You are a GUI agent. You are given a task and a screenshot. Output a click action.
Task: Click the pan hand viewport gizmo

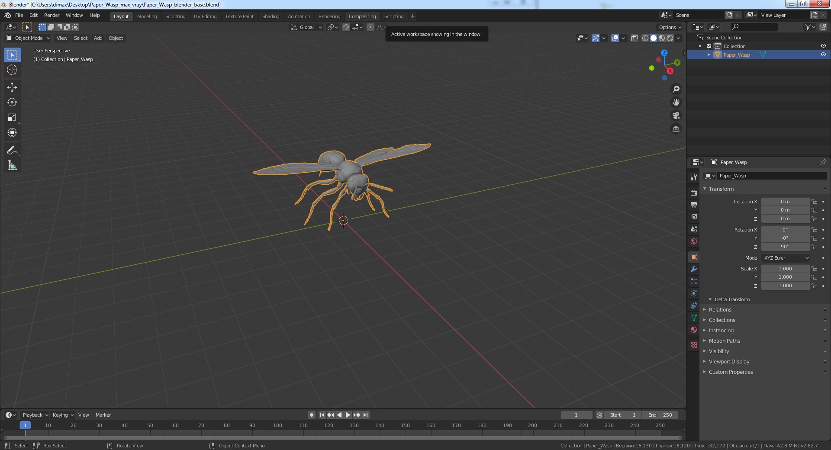676,103
